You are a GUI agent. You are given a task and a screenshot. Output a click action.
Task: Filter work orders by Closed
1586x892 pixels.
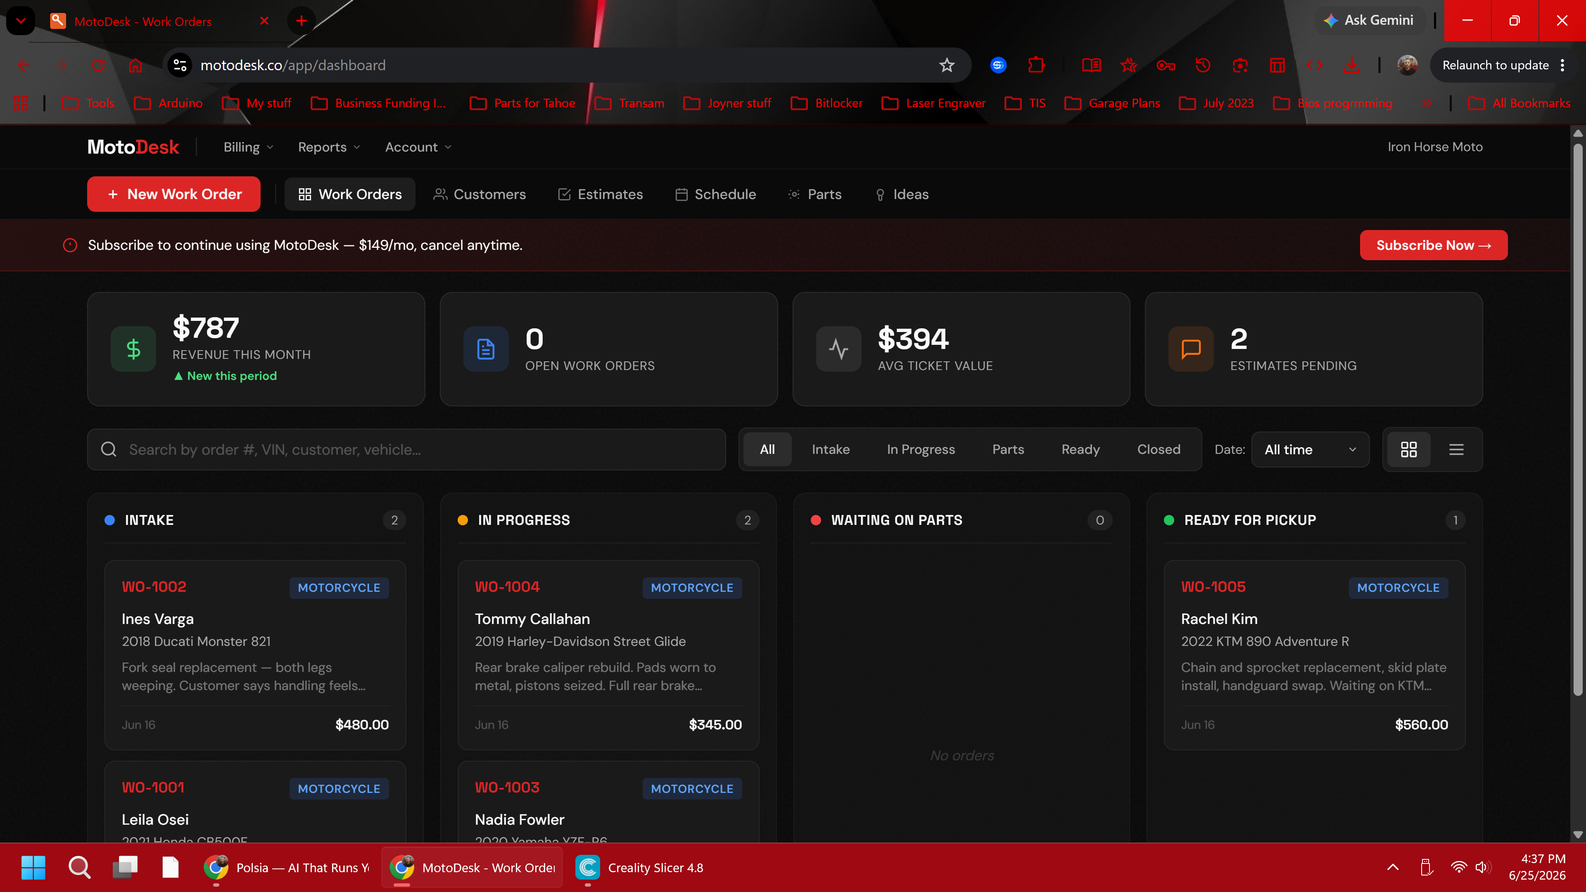1158,449
